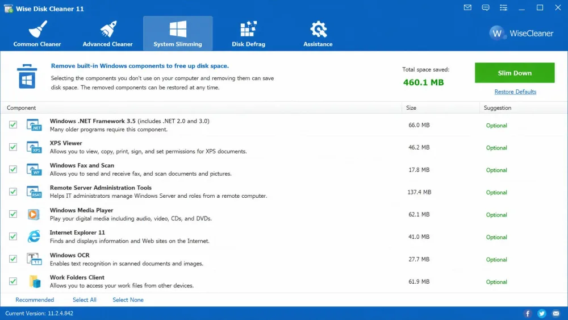Click the .NET Framework component icon
Screen dimensions: 568x320
pyautogui.click(x=34, y=125)
